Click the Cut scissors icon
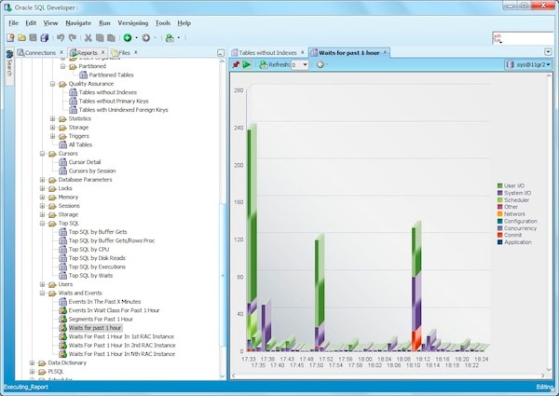Viewport: 559px width, 396px height. point(89,38)
